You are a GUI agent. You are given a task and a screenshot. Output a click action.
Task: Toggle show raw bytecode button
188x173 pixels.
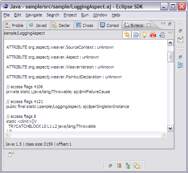click(x=136, y=35)
